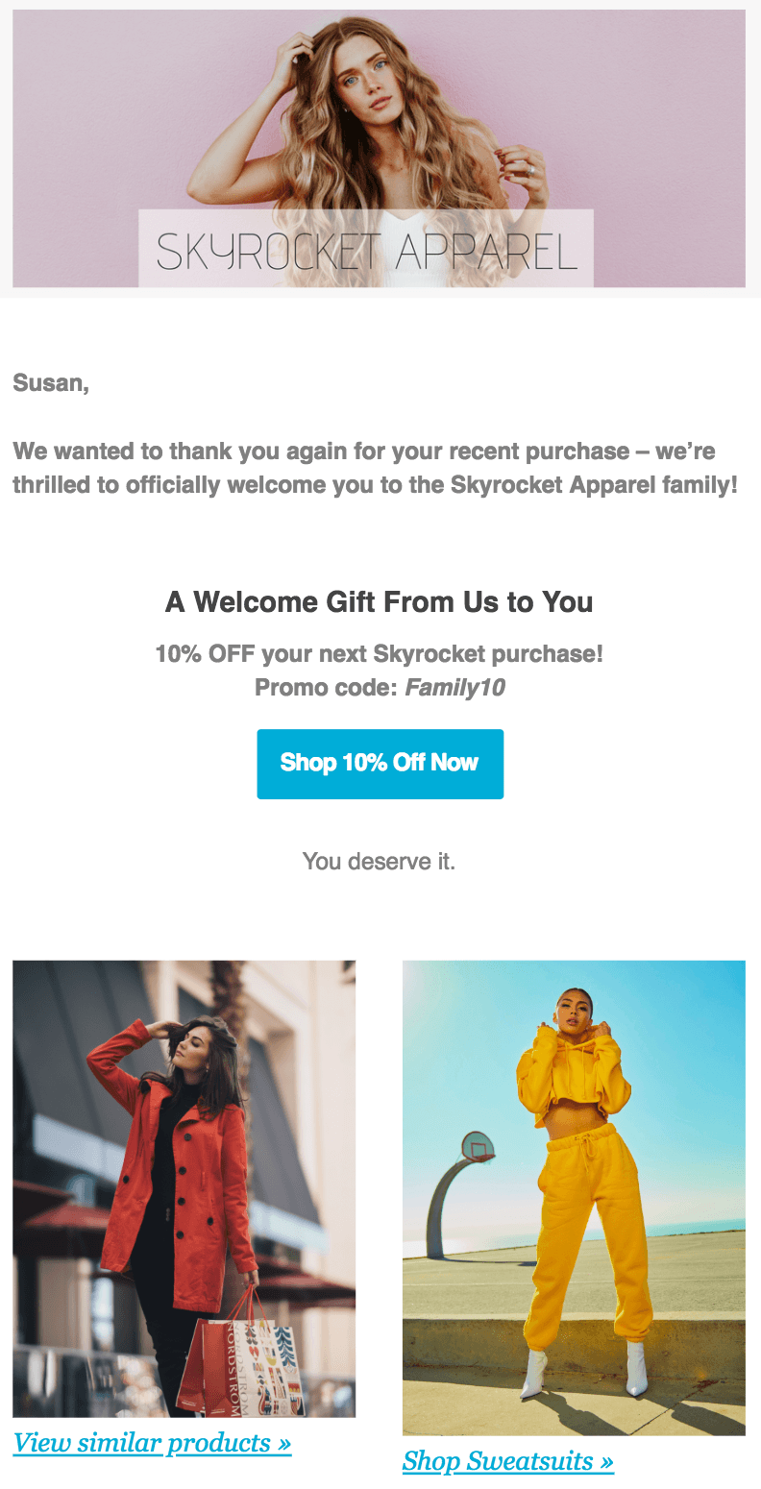The height and width of the screenshot is (1489, 761).
Task: Click the Skyrocket Apparel logo text
Action: (x=364, y=248)
